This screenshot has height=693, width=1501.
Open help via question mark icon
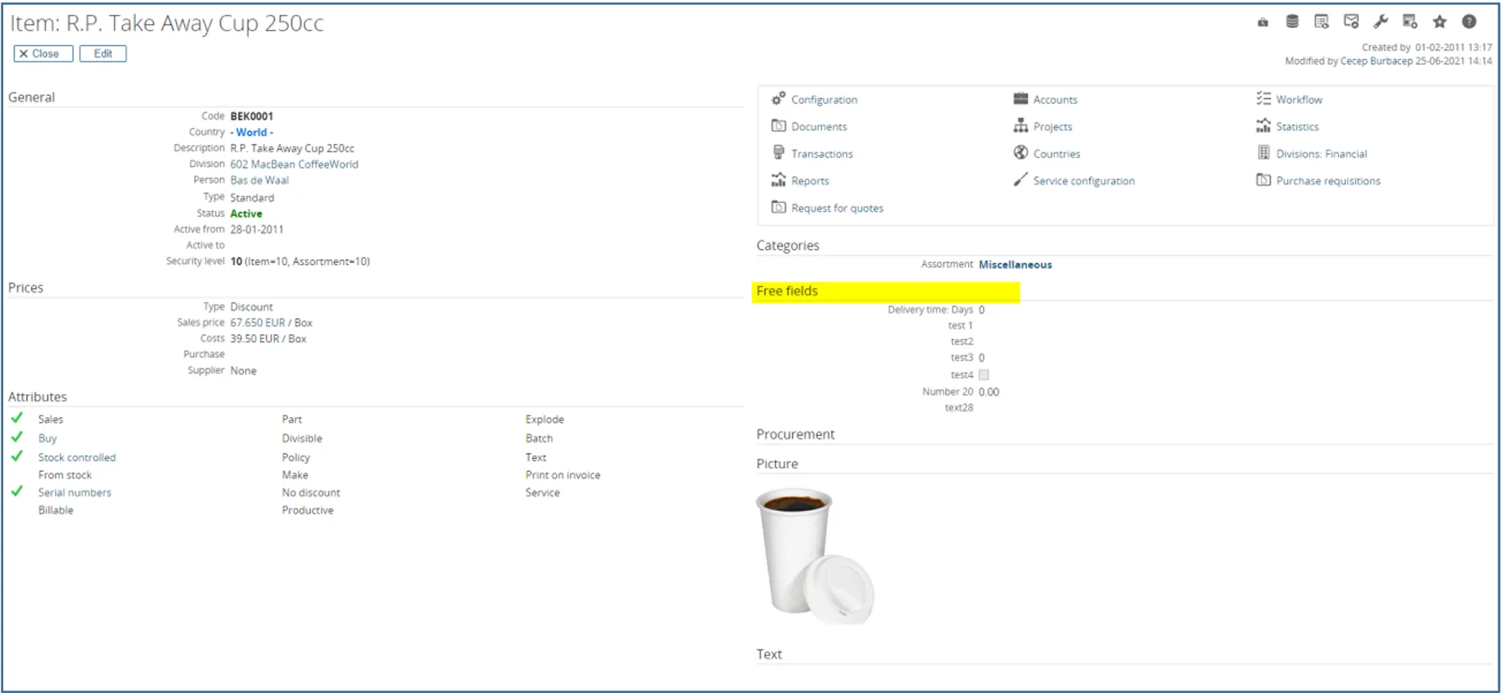(1469, 22)
